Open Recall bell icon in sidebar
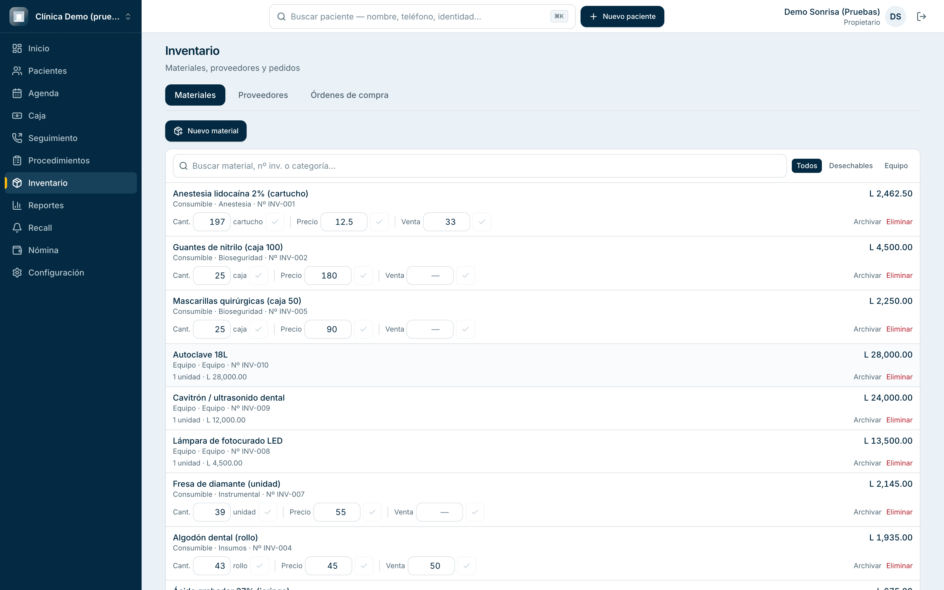Image resolution: width=944 pixels, height=590 pixels. point(17,228)
